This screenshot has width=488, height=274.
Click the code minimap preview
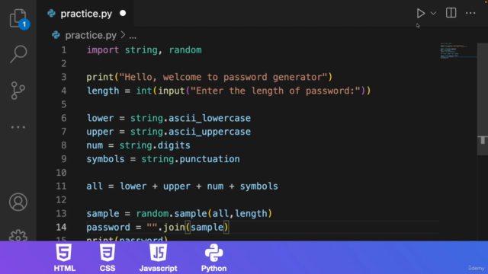(457, 51)
